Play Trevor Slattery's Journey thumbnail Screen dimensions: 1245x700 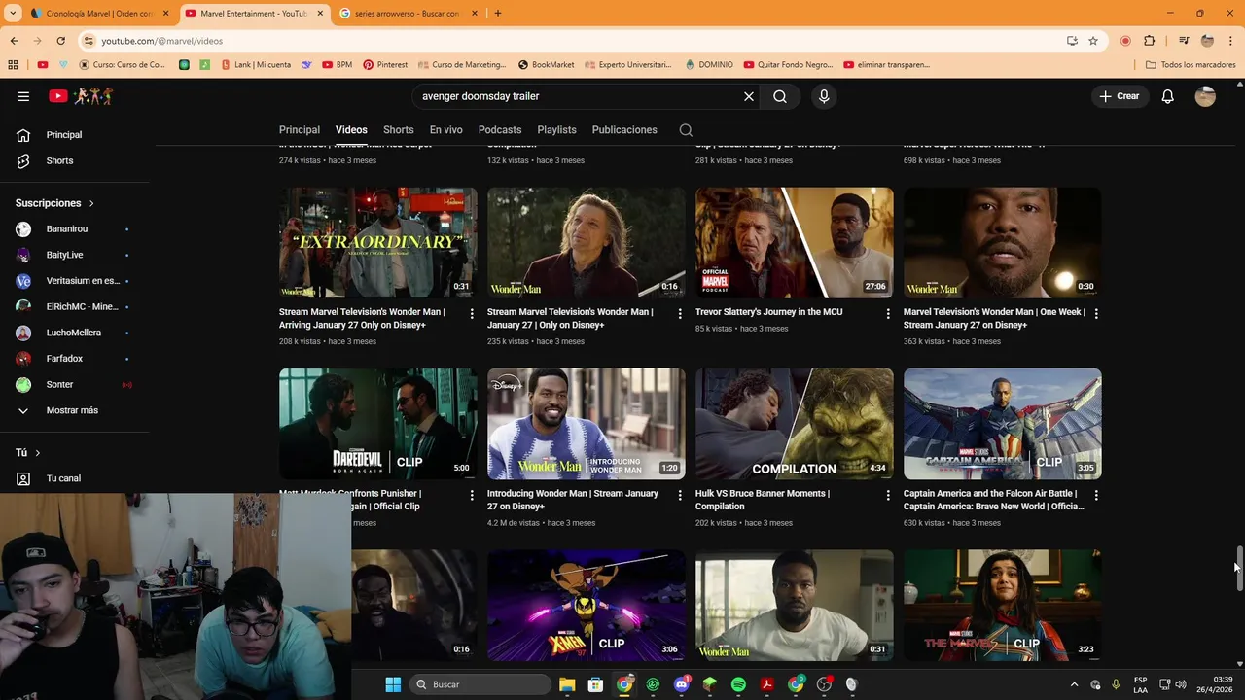point(794,243)
